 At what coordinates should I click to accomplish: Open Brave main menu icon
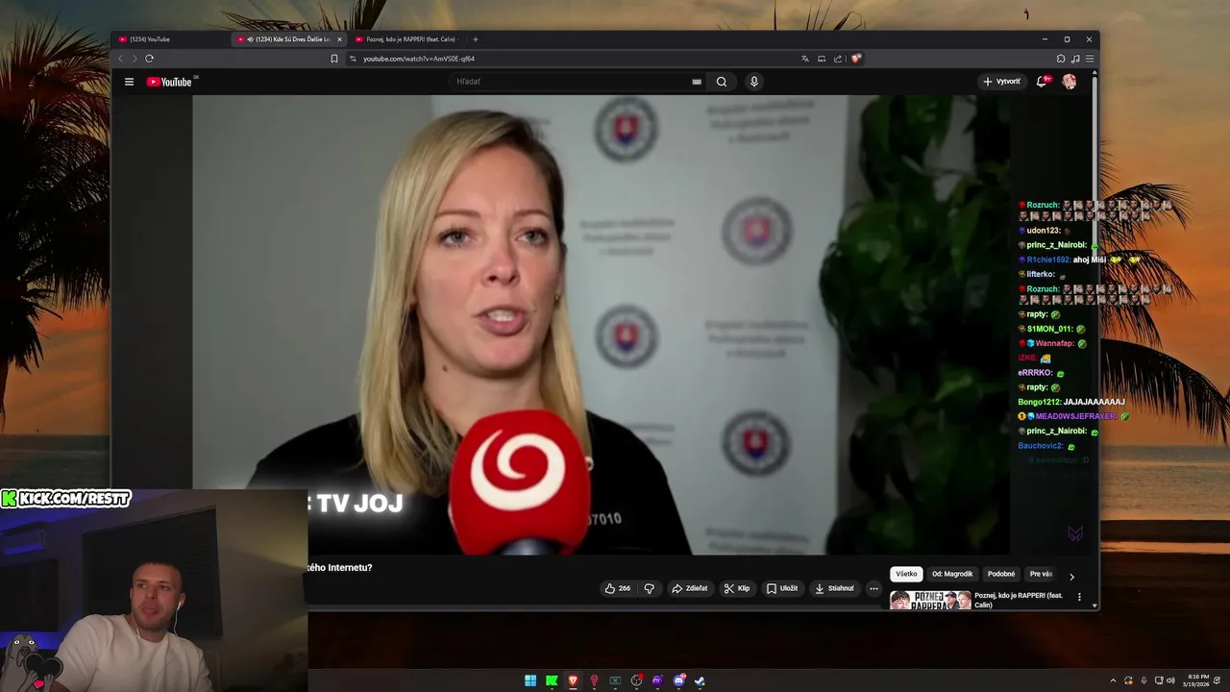click(1089, 59)
